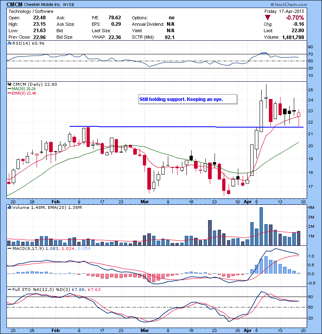Select the Open value 22.48

(39, 18)
